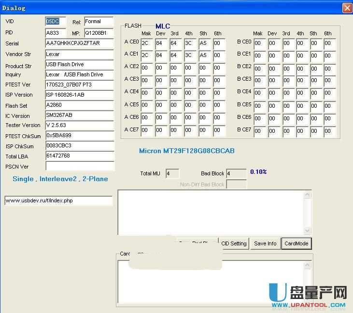Image resolution: width=353 pixels, height=313 pixels.
Task: Close the Dialog window
Action: pyautogui.click(x=347, y=8)
